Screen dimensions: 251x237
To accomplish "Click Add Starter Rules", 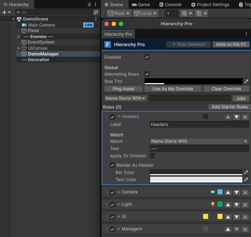I will pyautogui.click(x=229, y=107).
